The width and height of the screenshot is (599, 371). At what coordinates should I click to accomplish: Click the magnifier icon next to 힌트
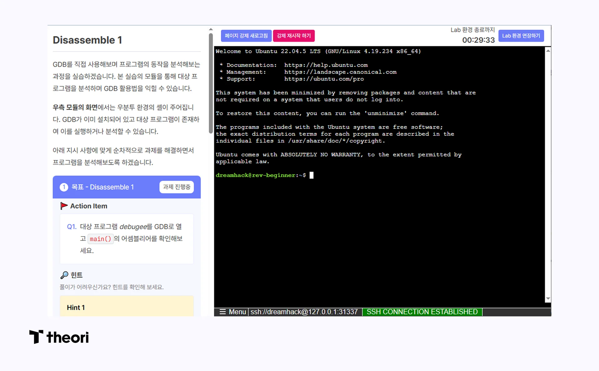pyautogui.click(x=65, y=275)
